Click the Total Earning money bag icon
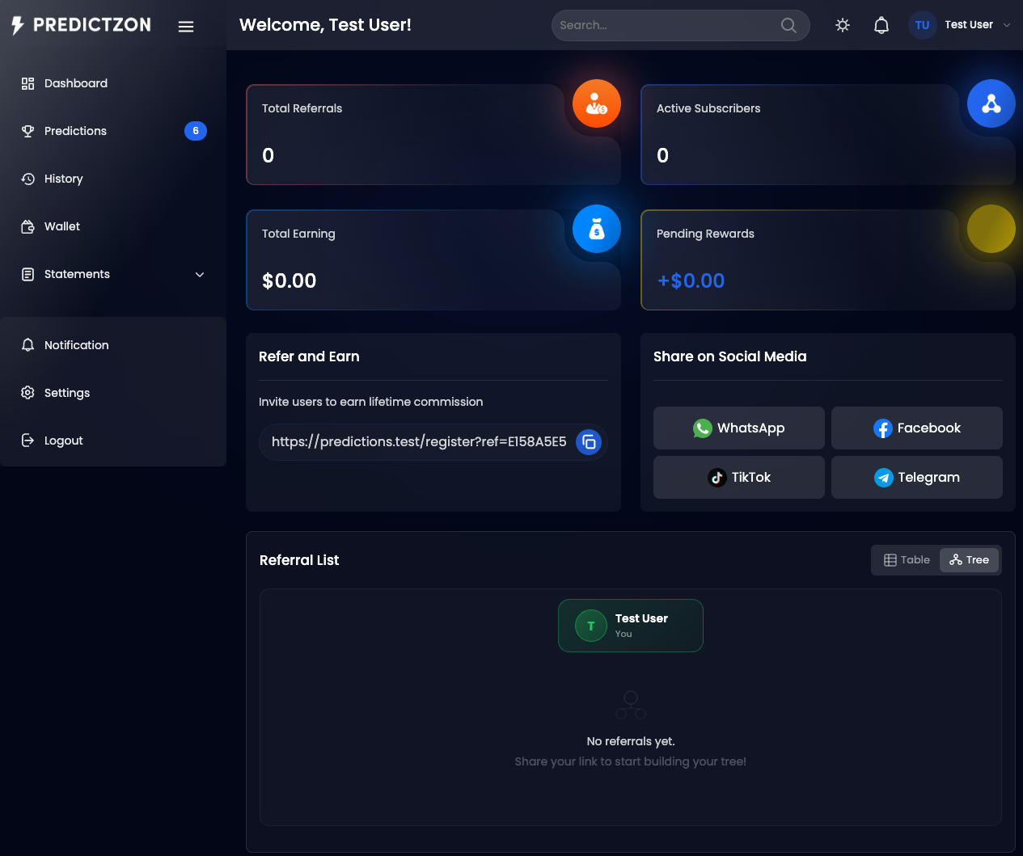This screenshot has width=1023, height=856. click(597, 229)
